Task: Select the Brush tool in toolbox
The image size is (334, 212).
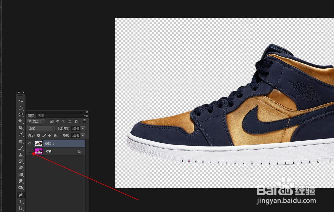Action: tap(21, 148)
